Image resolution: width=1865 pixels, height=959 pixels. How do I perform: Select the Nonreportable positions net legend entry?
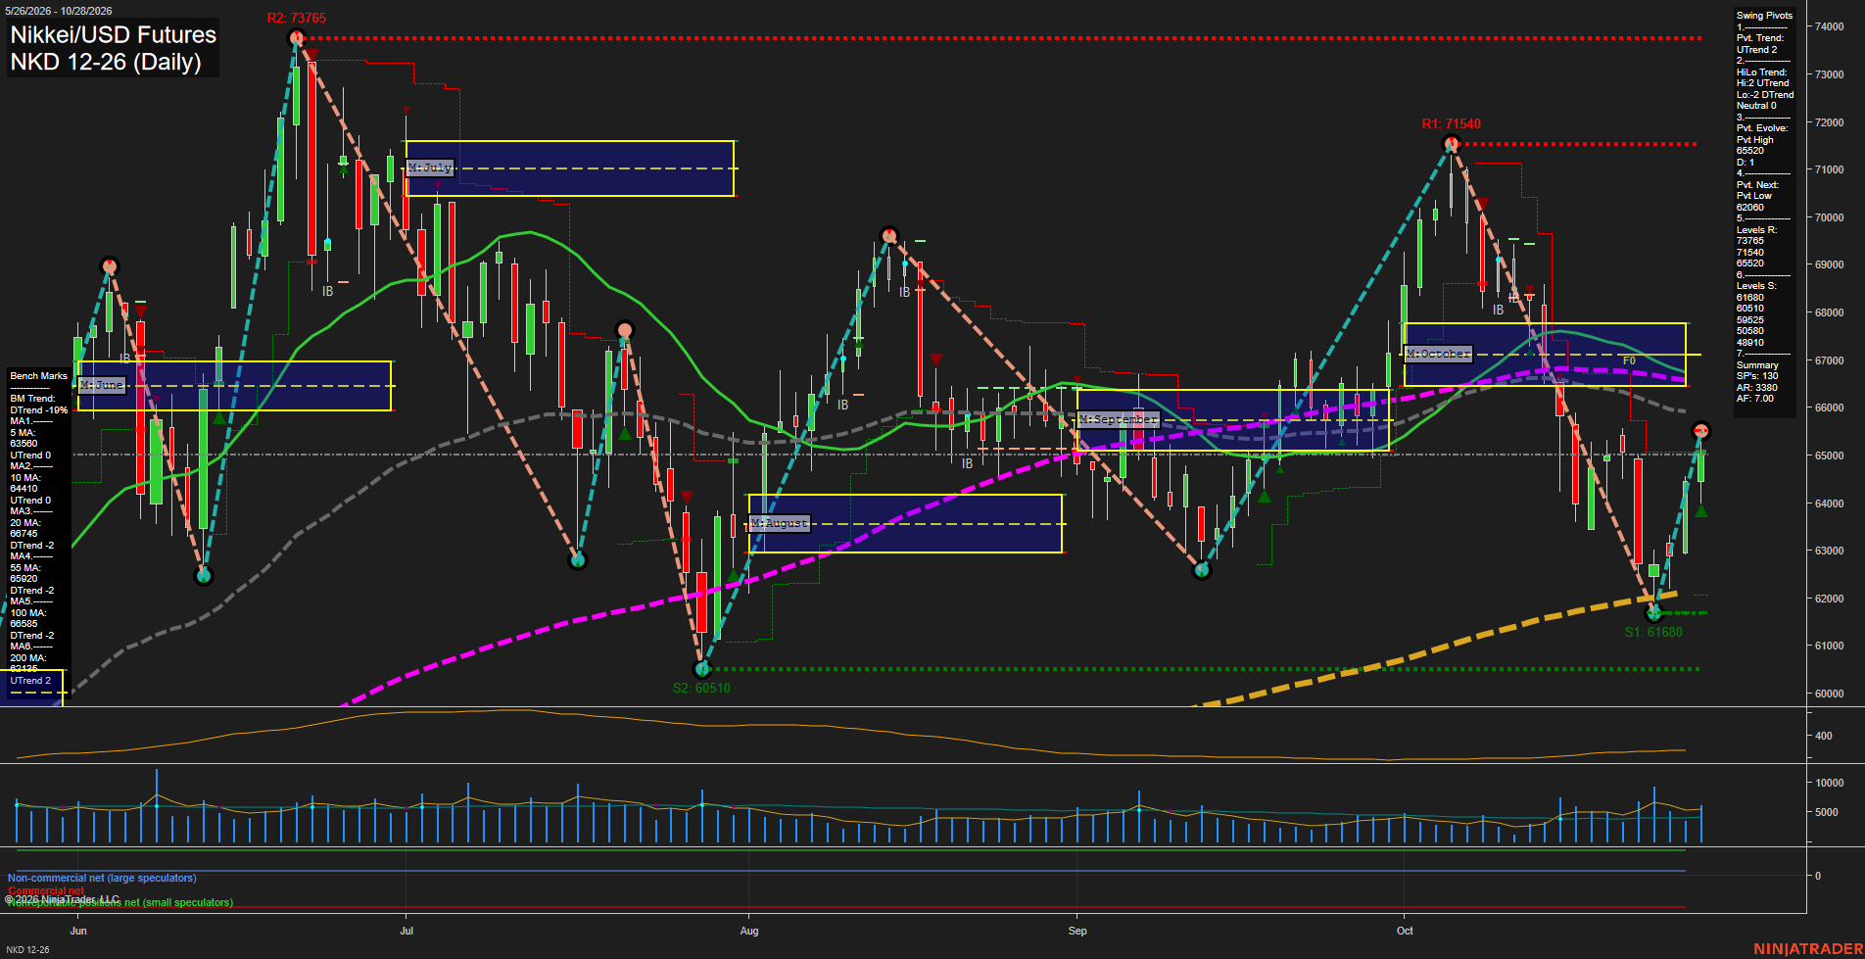point(120,903)
